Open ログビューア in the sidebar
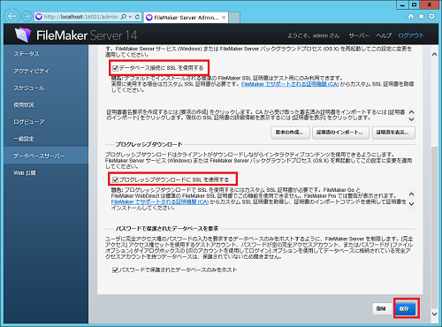Image resolution: width=442 pixels, height=327 pixels. 29,122
